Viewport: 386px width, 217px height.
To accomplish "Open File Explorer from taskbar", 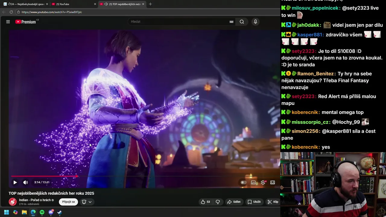I will tap(24, 212).
